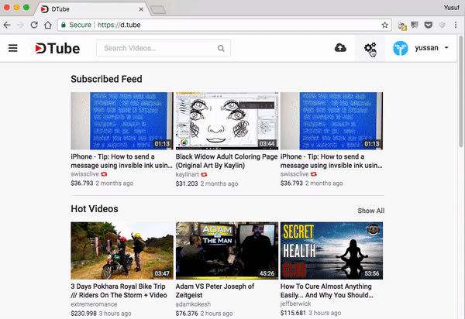Viewport: 465px width, 319px height.
Task: Click the Hot Videos heading
Action: pos(95,209)
